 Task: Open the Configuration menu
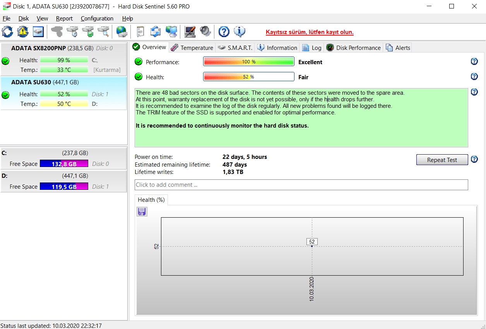pos(97,19)
